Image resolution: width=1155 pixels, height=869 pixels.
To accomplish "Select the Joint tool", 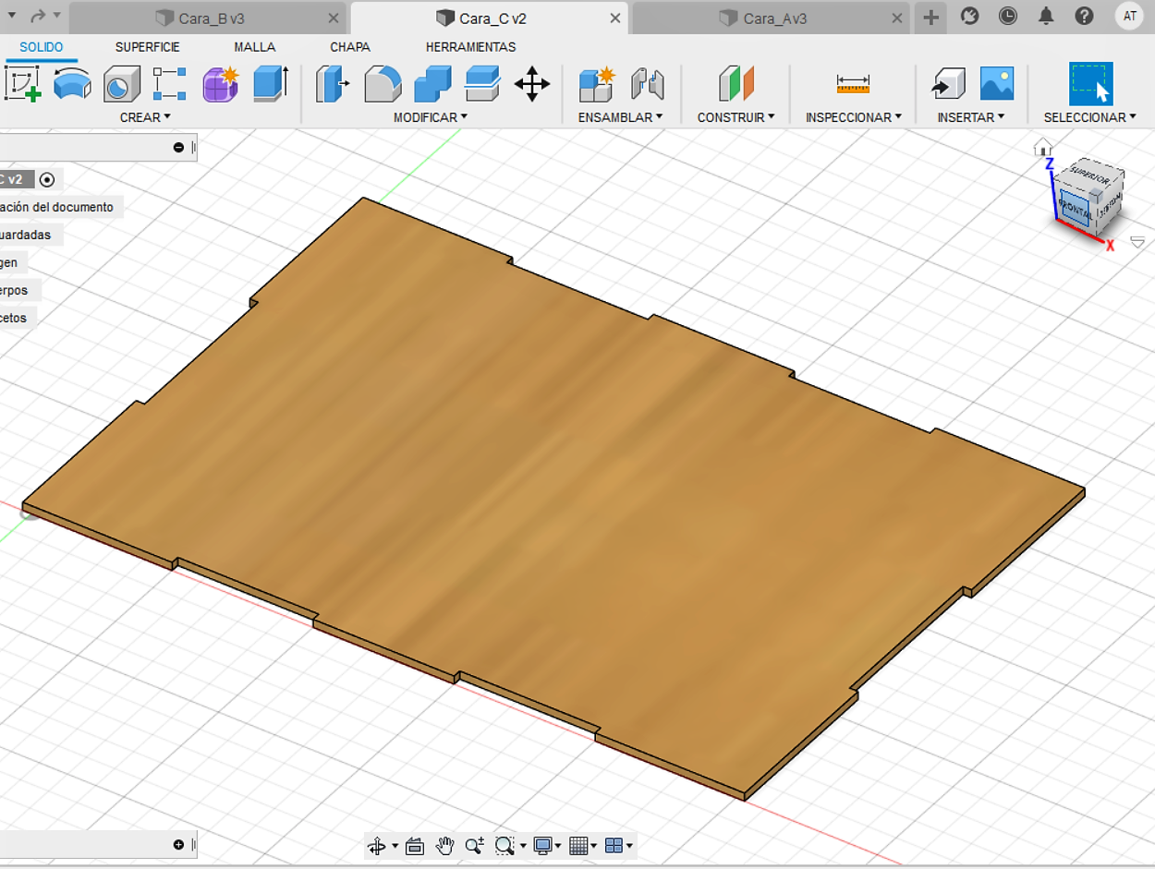I will click(648, 83).
